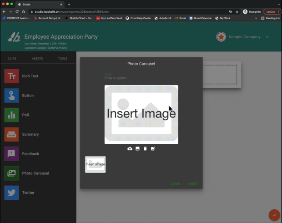Click the caption input field
The width and height of the screenshot is (282, 223).
coord(141,78)
